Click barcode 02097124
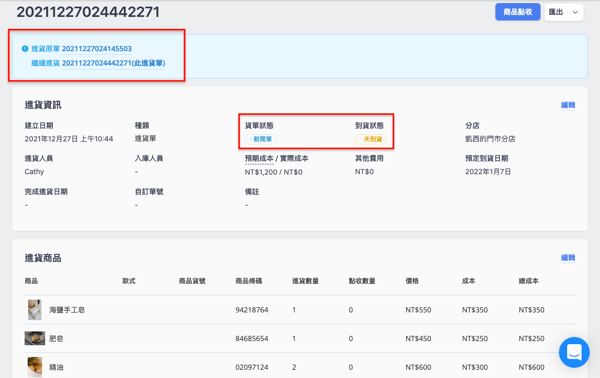600x378 pixels. (252, 367)
